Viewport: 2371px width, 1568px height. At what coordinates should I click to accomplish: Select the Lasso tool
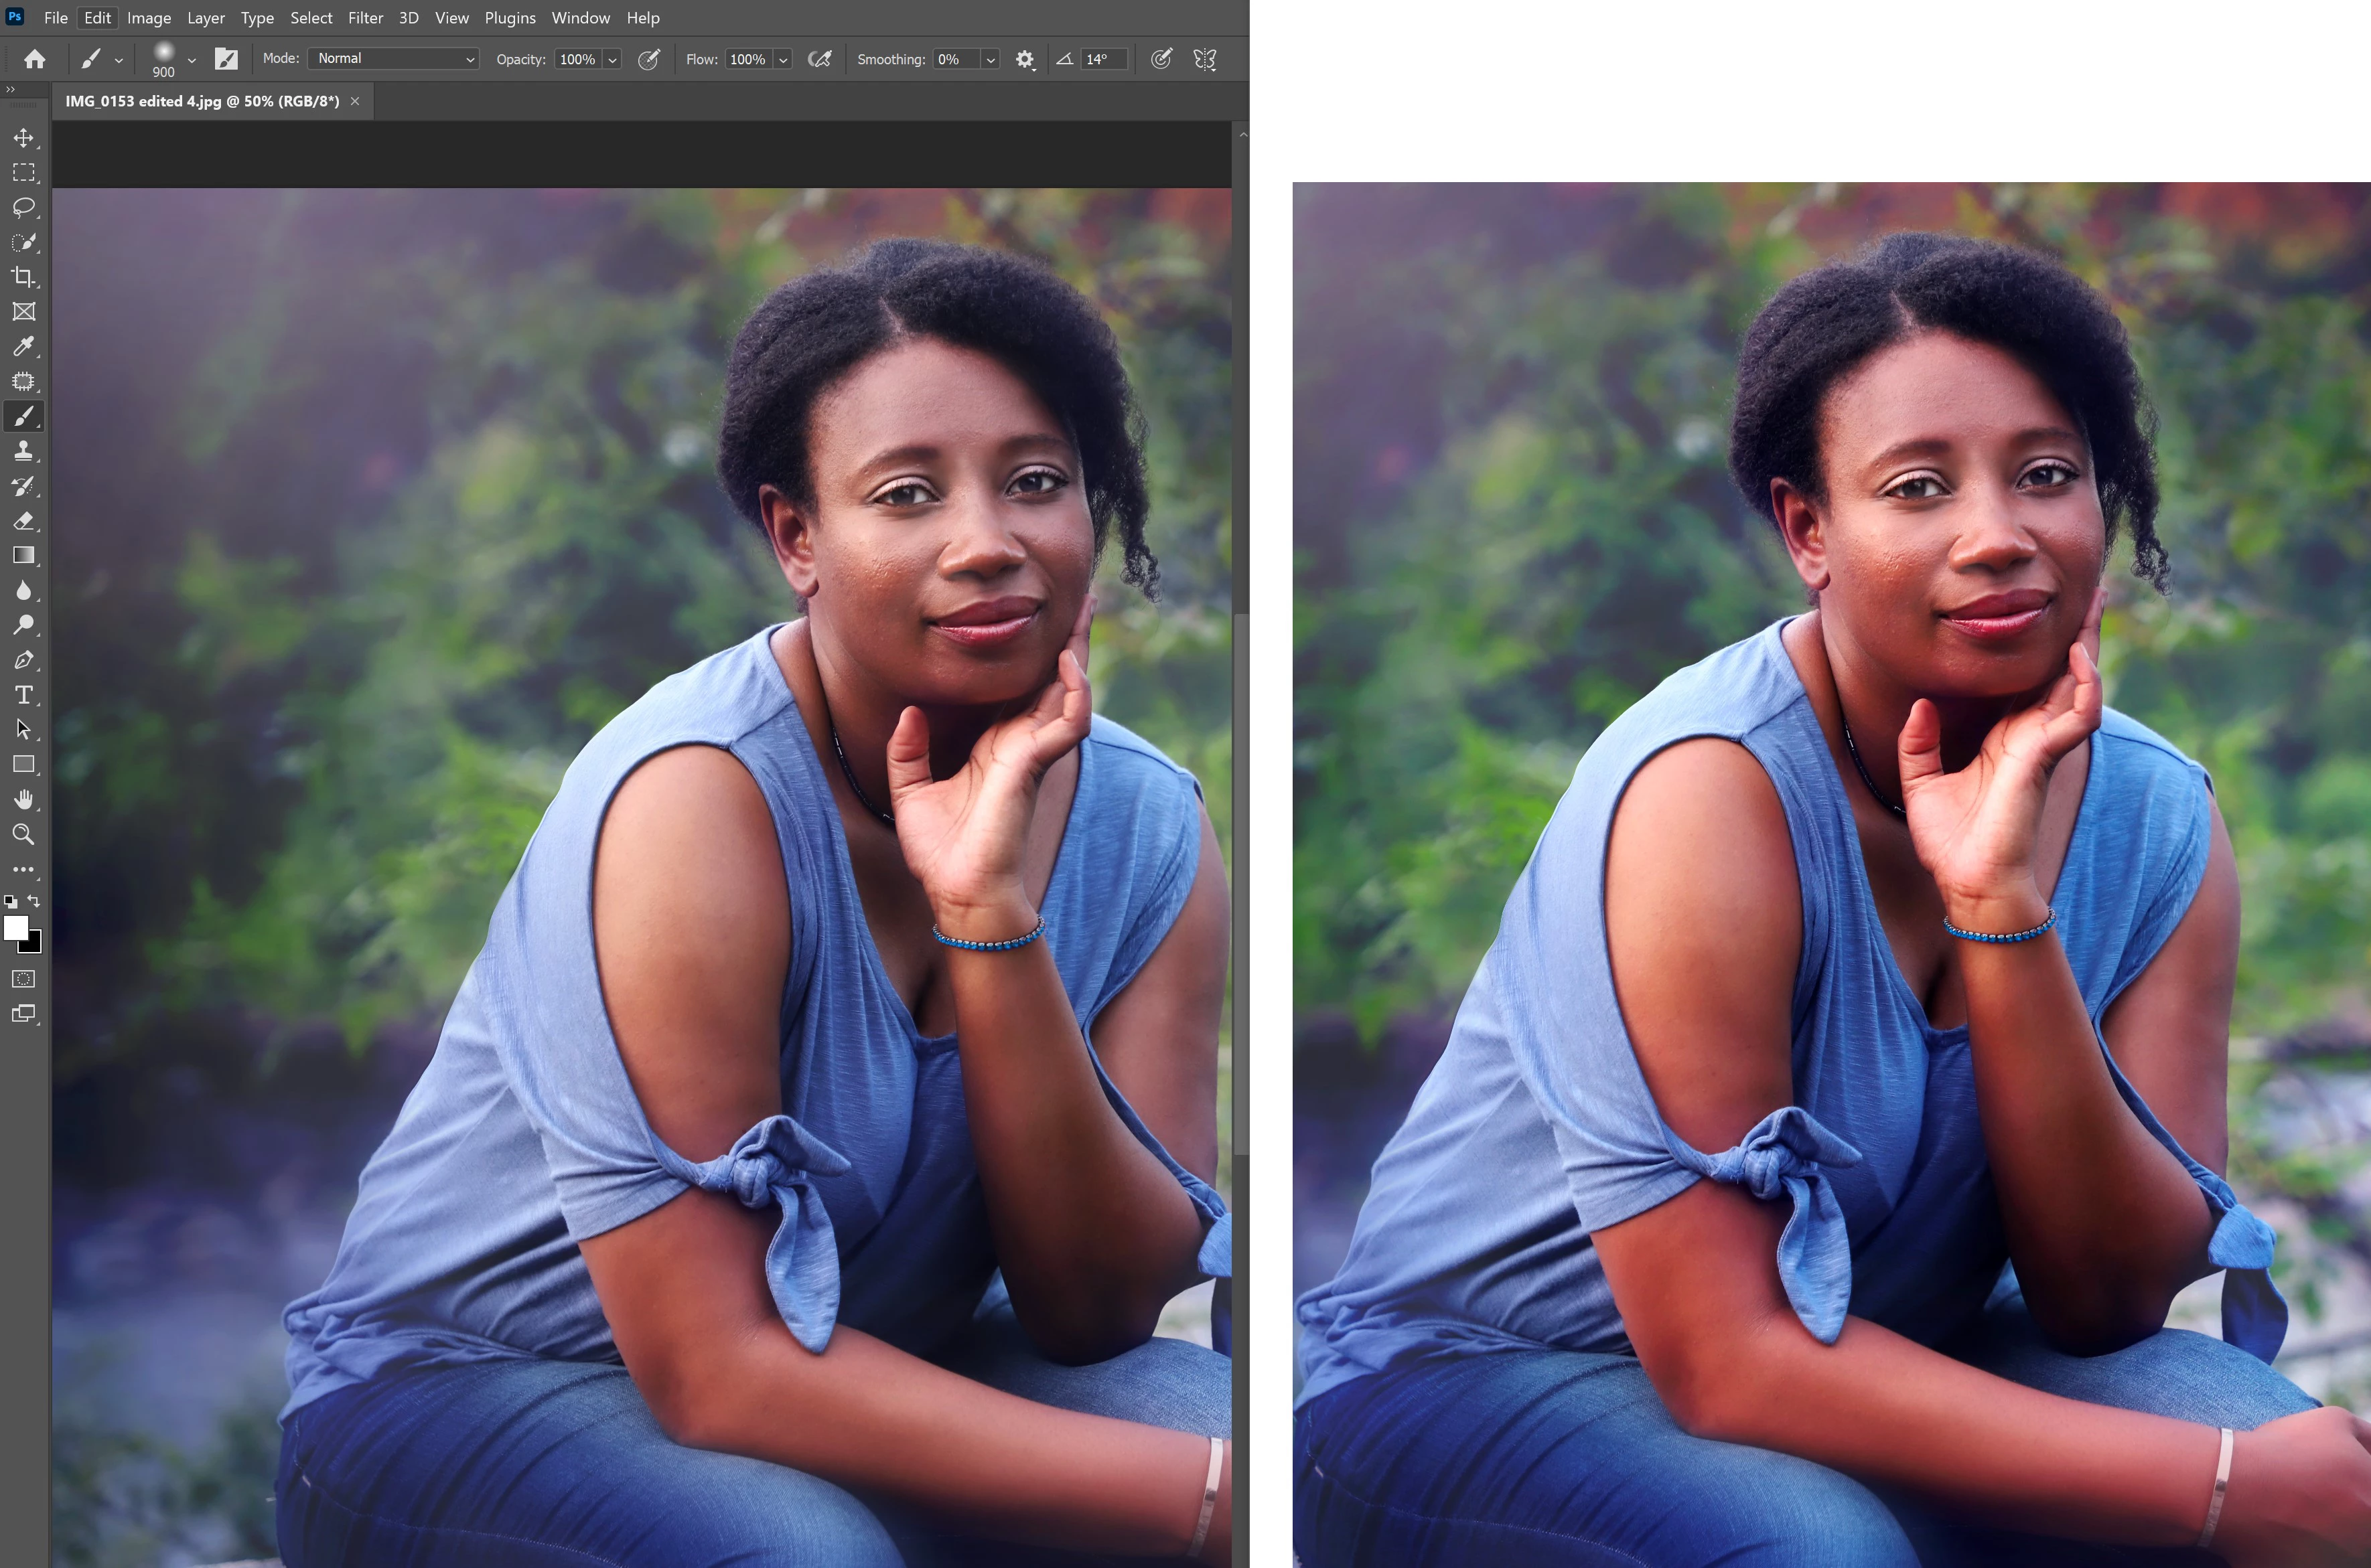point(24,207)
